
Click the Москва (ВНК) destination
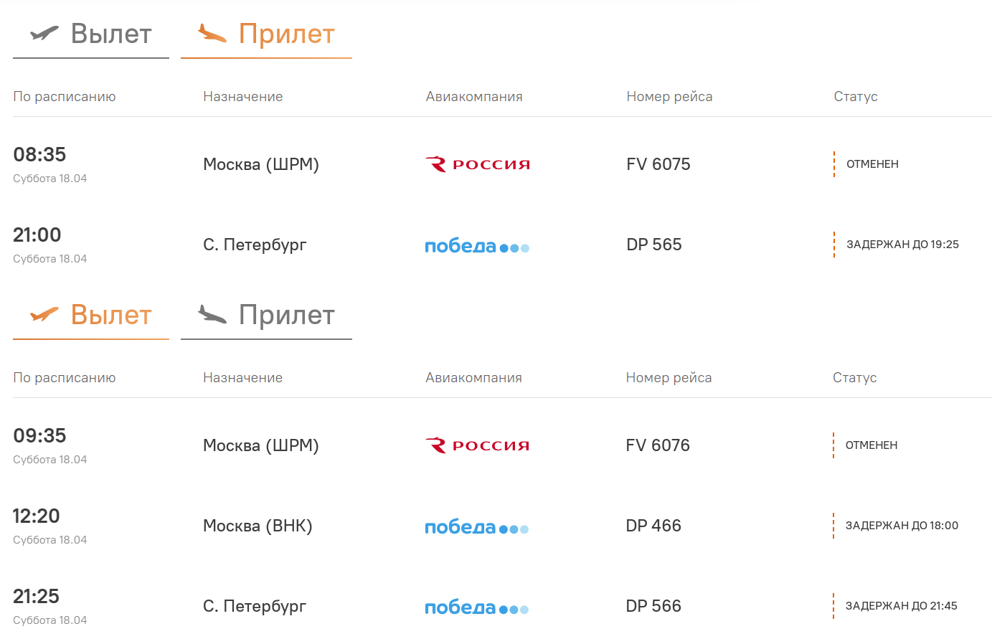[258, 526]
